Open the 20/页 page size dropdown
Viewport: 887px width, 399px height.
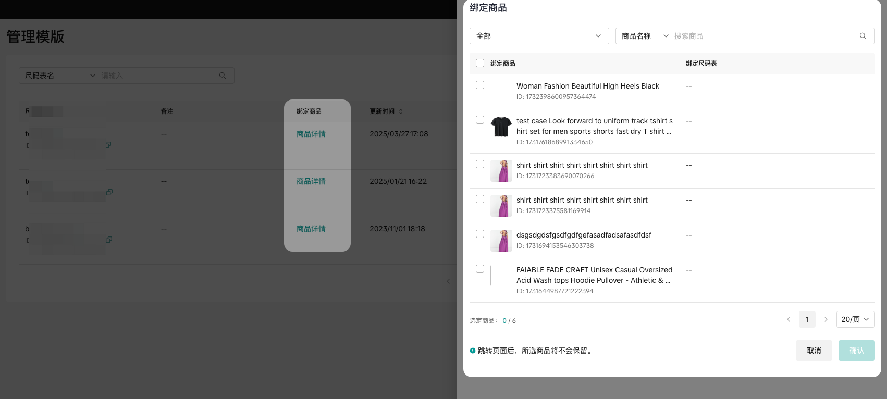855,319
